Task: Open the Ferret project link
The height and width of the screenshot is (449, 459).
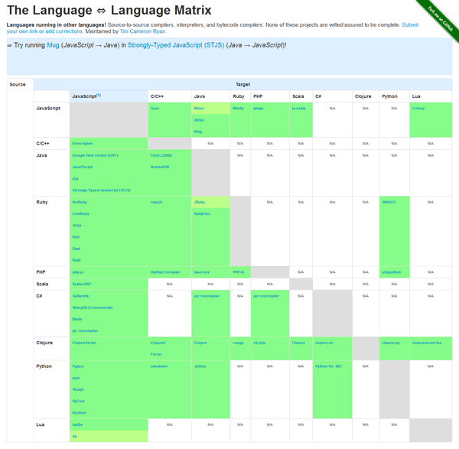Action: click(156, 354)
